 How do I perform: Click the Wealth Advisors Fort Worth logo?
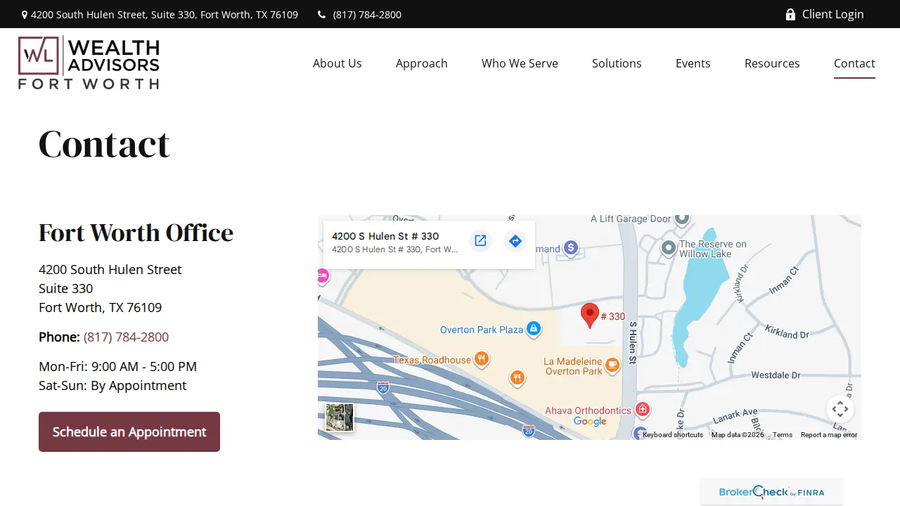(89, 63)
